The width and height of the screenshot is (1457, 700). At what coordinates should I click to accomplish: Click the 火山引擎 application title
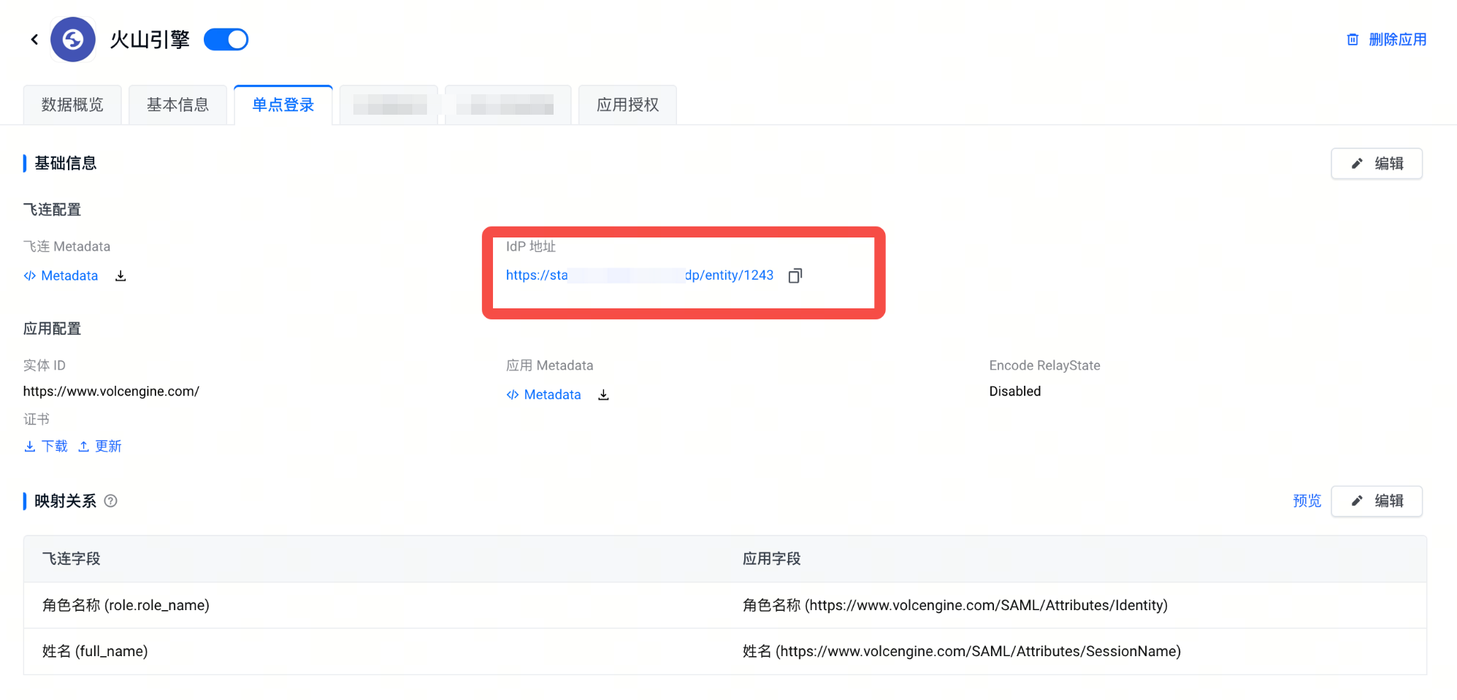click(150, 39)
